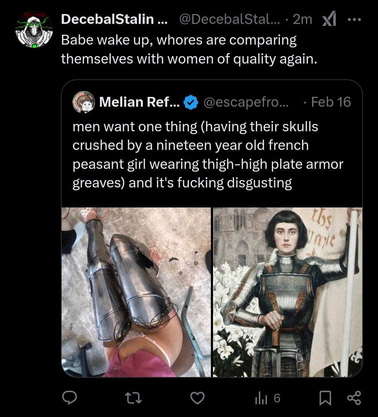Repost this tweet with retweet icon

coord(133,398)
